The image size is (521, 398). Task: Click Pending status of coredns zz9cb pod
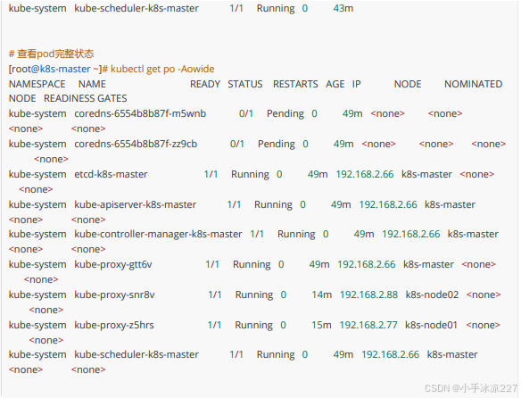click(x=277, y=144)
